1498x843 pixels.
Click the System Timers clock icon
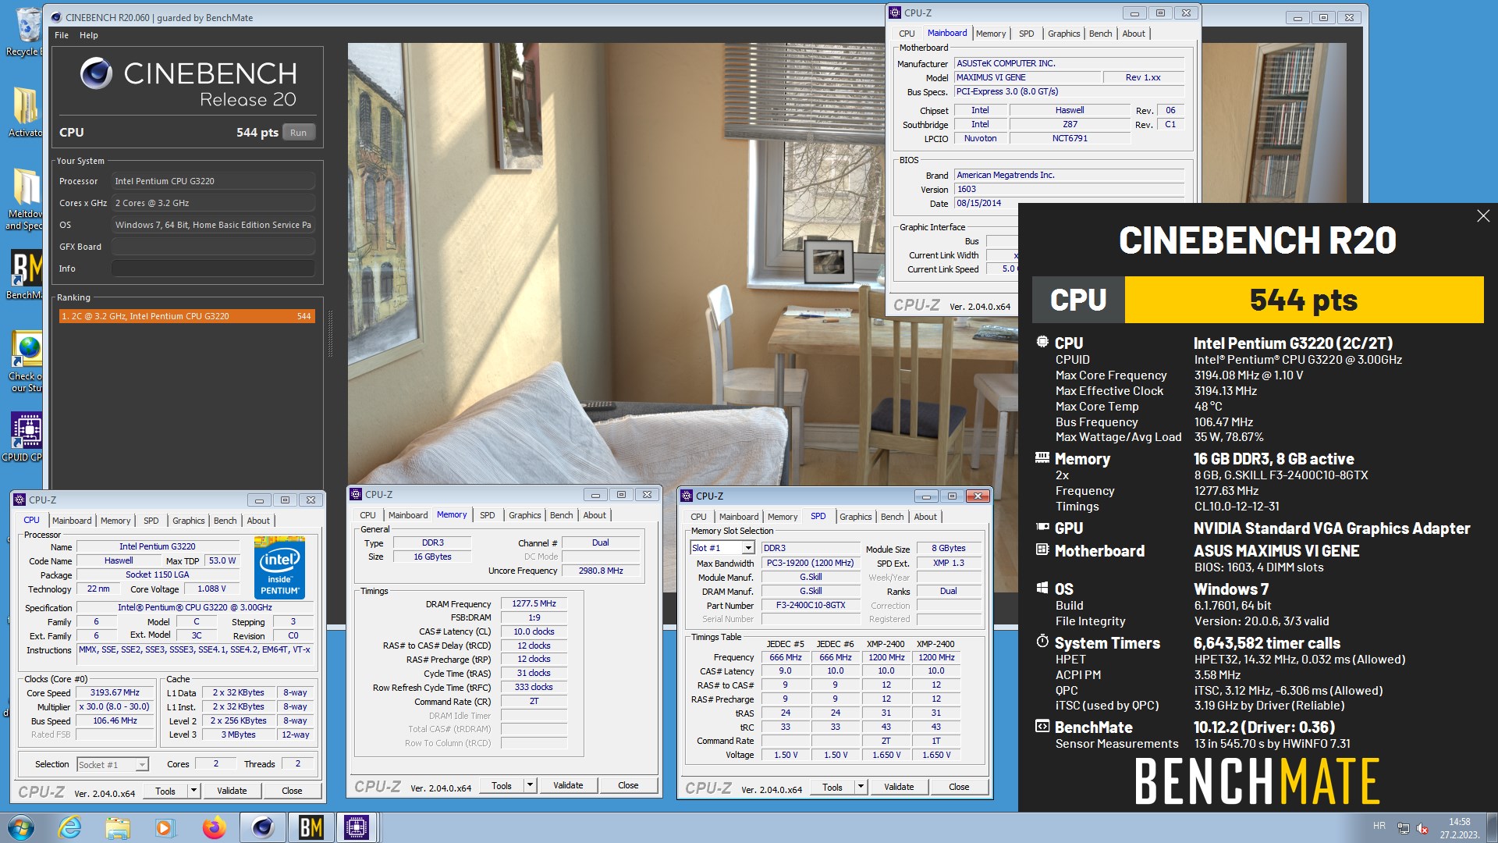click(x=1042, y=642)
